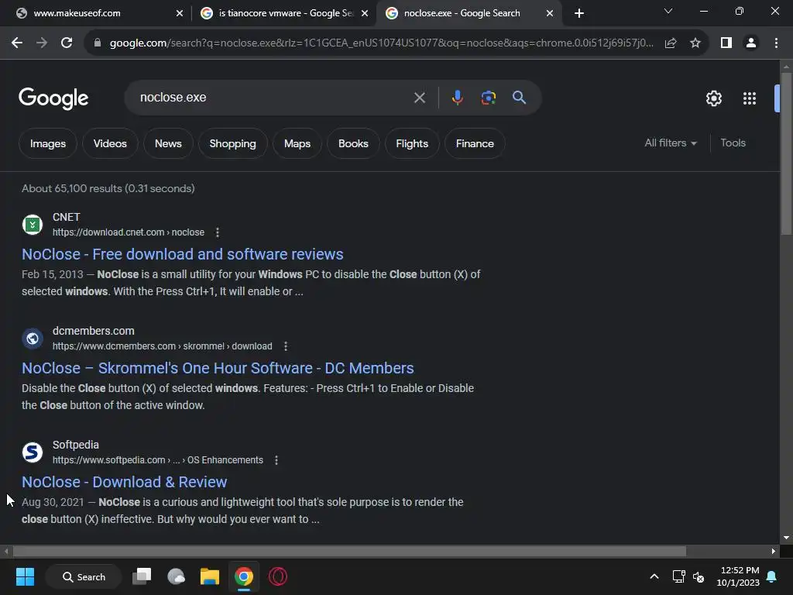Open the Chrome side panel
This screenshot has height=595, width=793.
(726, 43)
